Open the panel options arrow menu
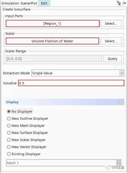The width and height of the screenshot is (128, 173). tap(125, 3)
